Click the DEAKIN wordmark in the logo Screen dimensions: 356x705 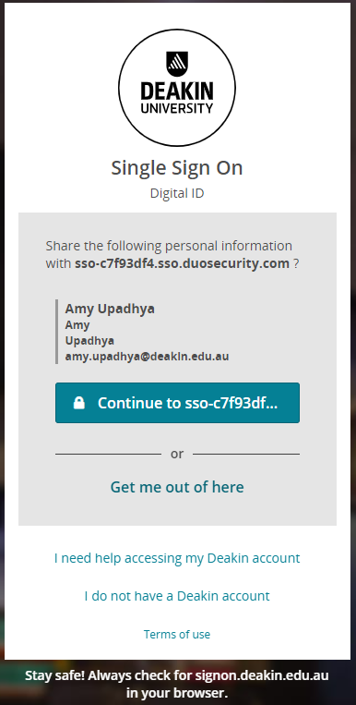point(177,91)
